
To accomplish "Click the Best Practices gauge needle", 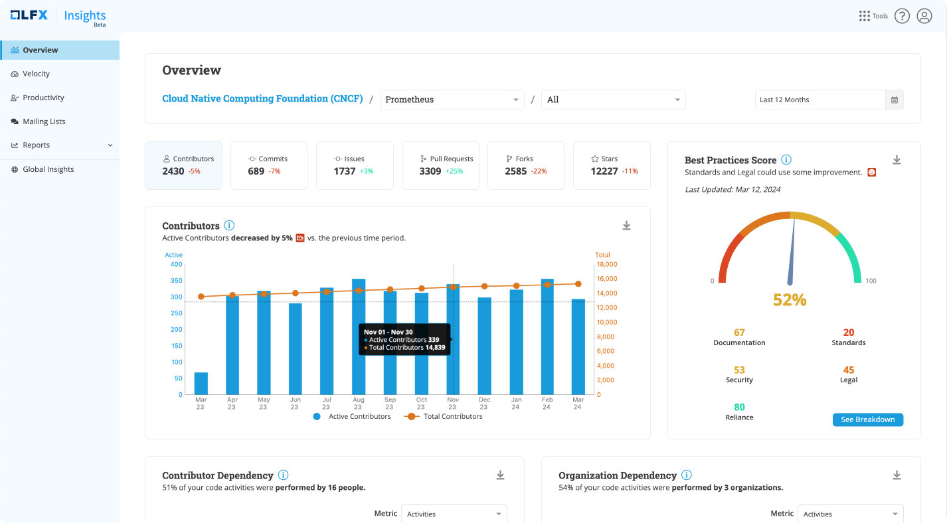I will click(792, 254).
